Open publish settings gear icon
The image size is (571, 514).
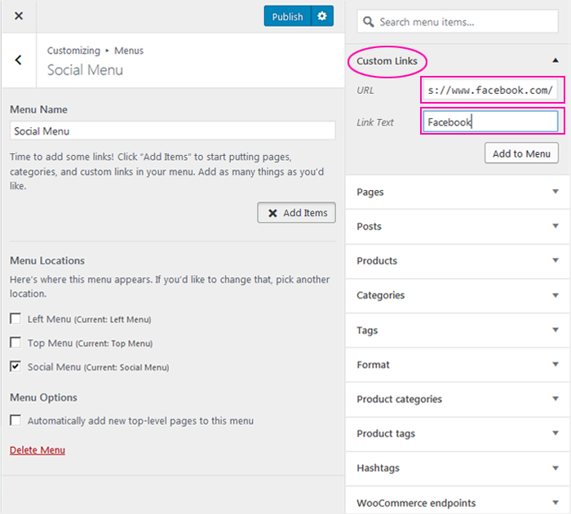pyautogui.click(x=322, y=16)
